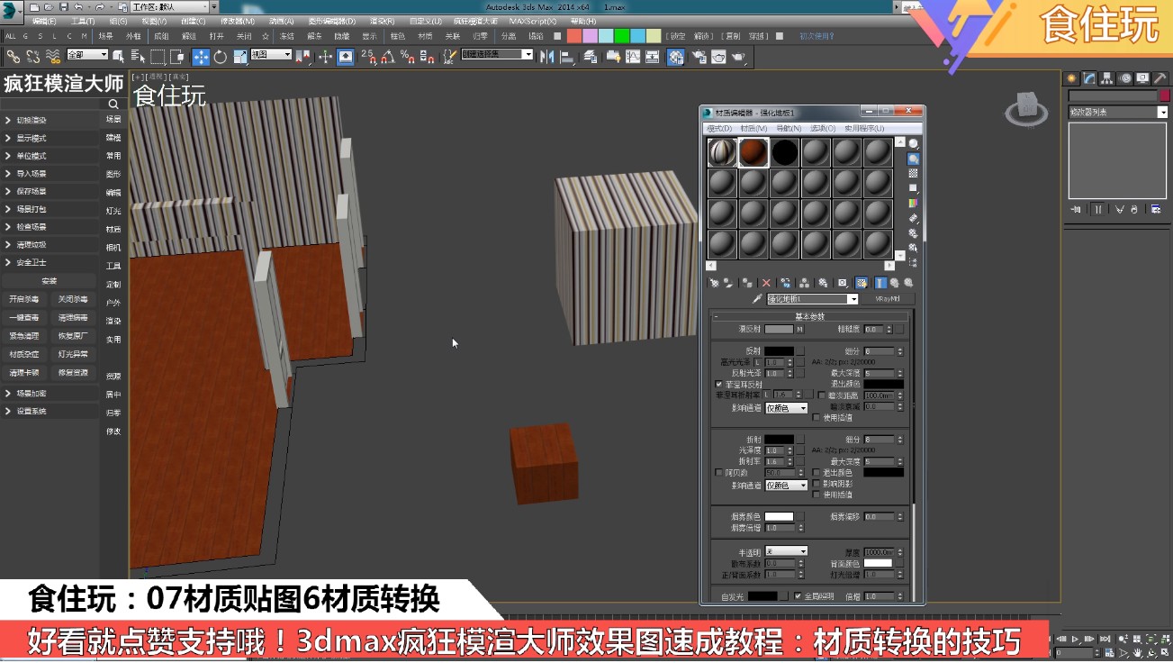Open the 模式(D) menu in Material Editor
1173x663 pixels.
click(x=719, y=129)
